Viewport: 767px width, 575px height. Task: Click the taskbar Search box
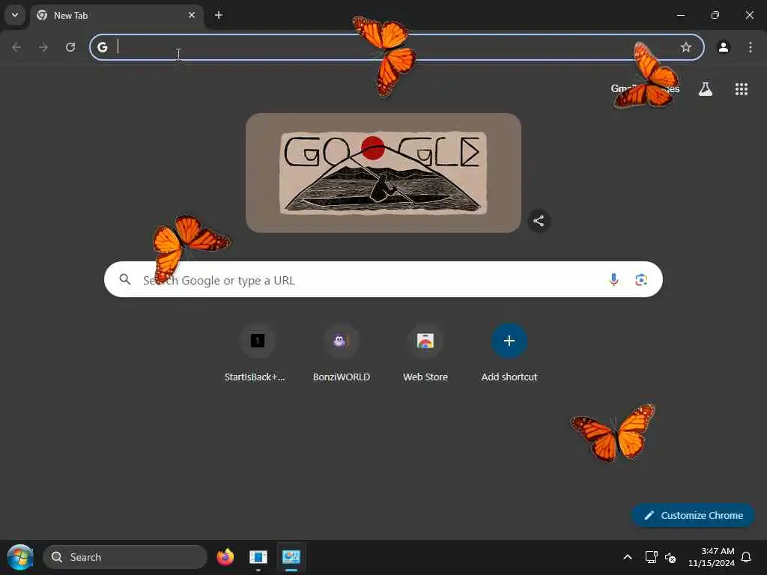point(125,557)
